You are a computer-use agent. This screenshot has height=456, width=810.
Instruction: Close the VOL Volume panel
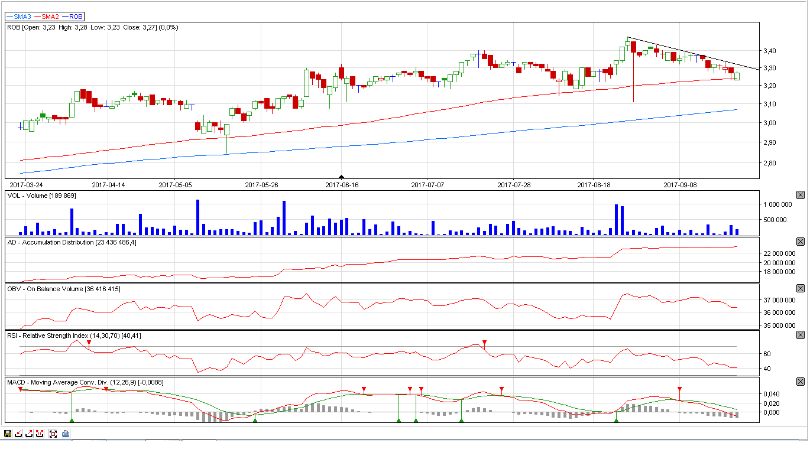[801, 195]
